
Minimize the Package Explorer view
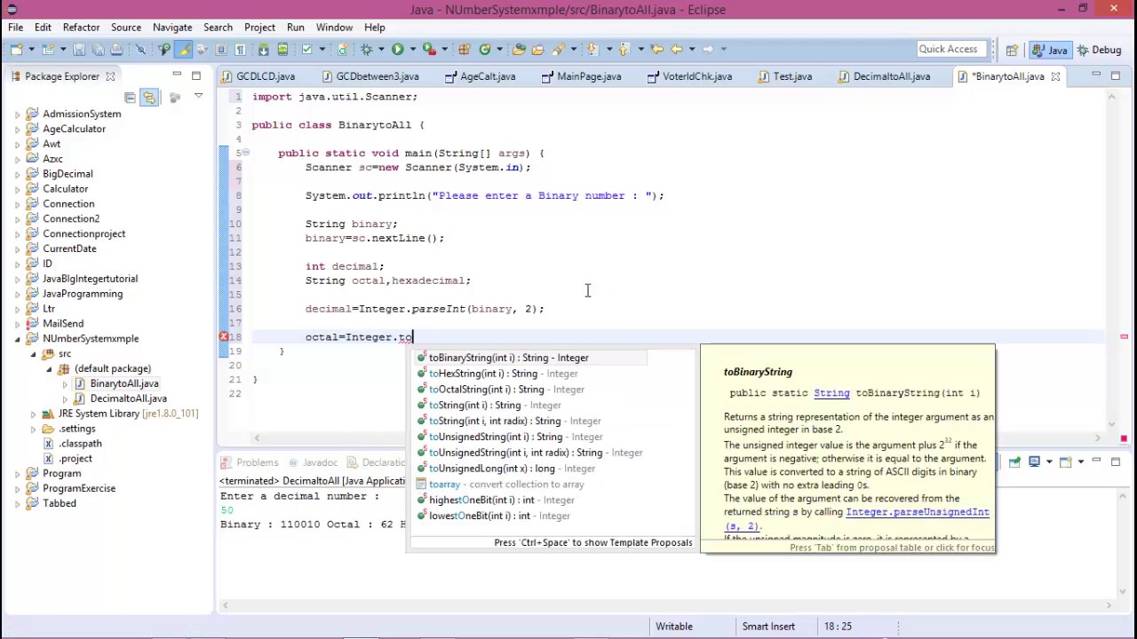[x=178, y=75]
